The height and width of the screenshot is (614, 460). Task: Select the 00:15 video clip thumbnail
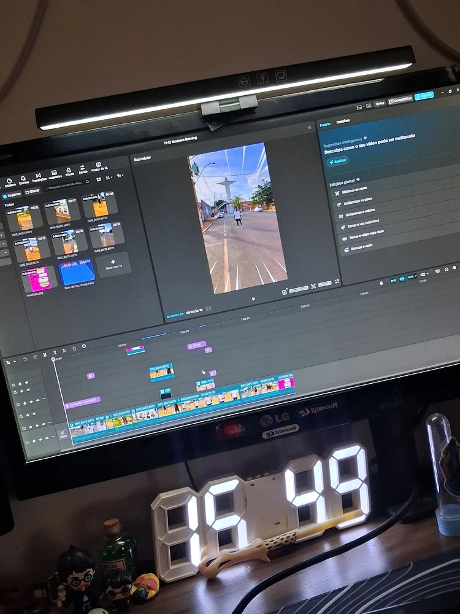tap(25, 218)
